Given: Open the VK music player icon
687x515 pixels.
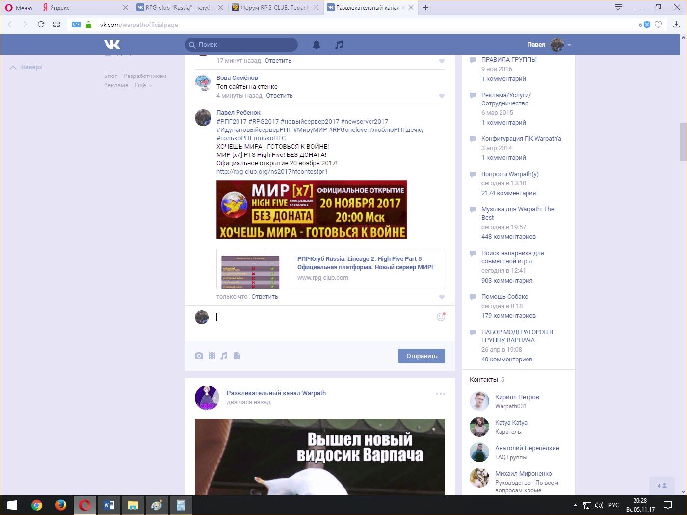Looking at the screenshot, I should (339, 45).
